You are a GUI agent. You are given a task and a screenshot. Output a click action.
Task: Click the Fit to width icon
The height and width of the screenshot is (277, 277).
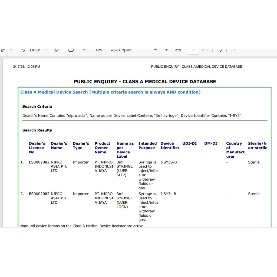pyautogui.click(x=178, y=50)
